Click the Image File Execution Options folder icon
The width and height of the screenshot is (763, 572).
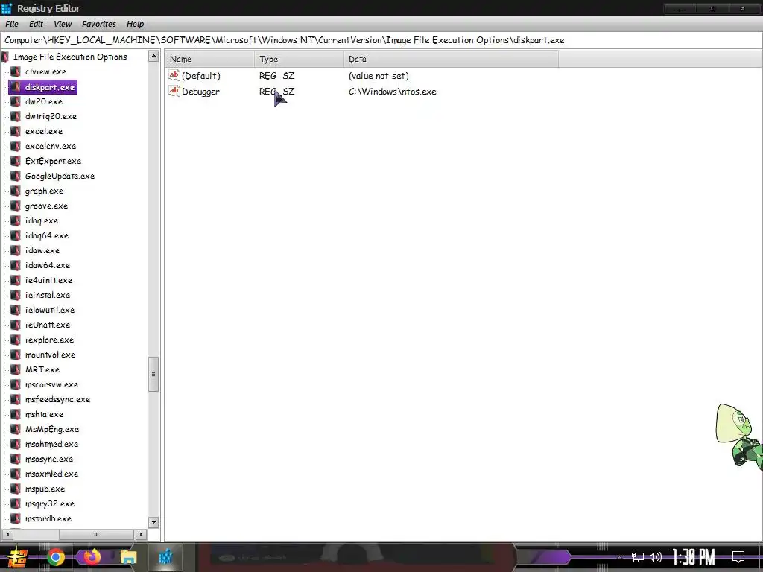pos(5,57)
